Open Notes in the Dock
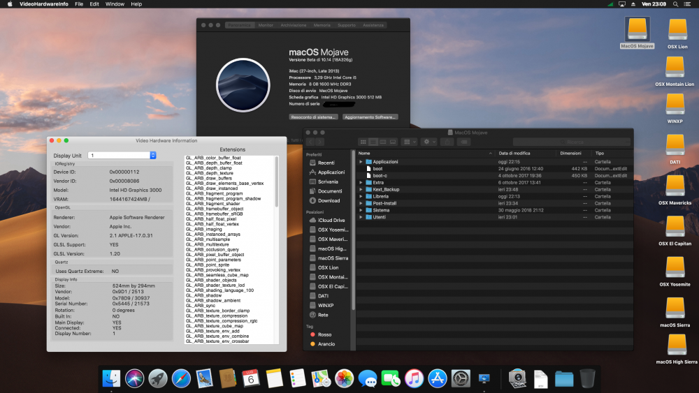This screenshot has width=699, height=393. coord(274,378)
